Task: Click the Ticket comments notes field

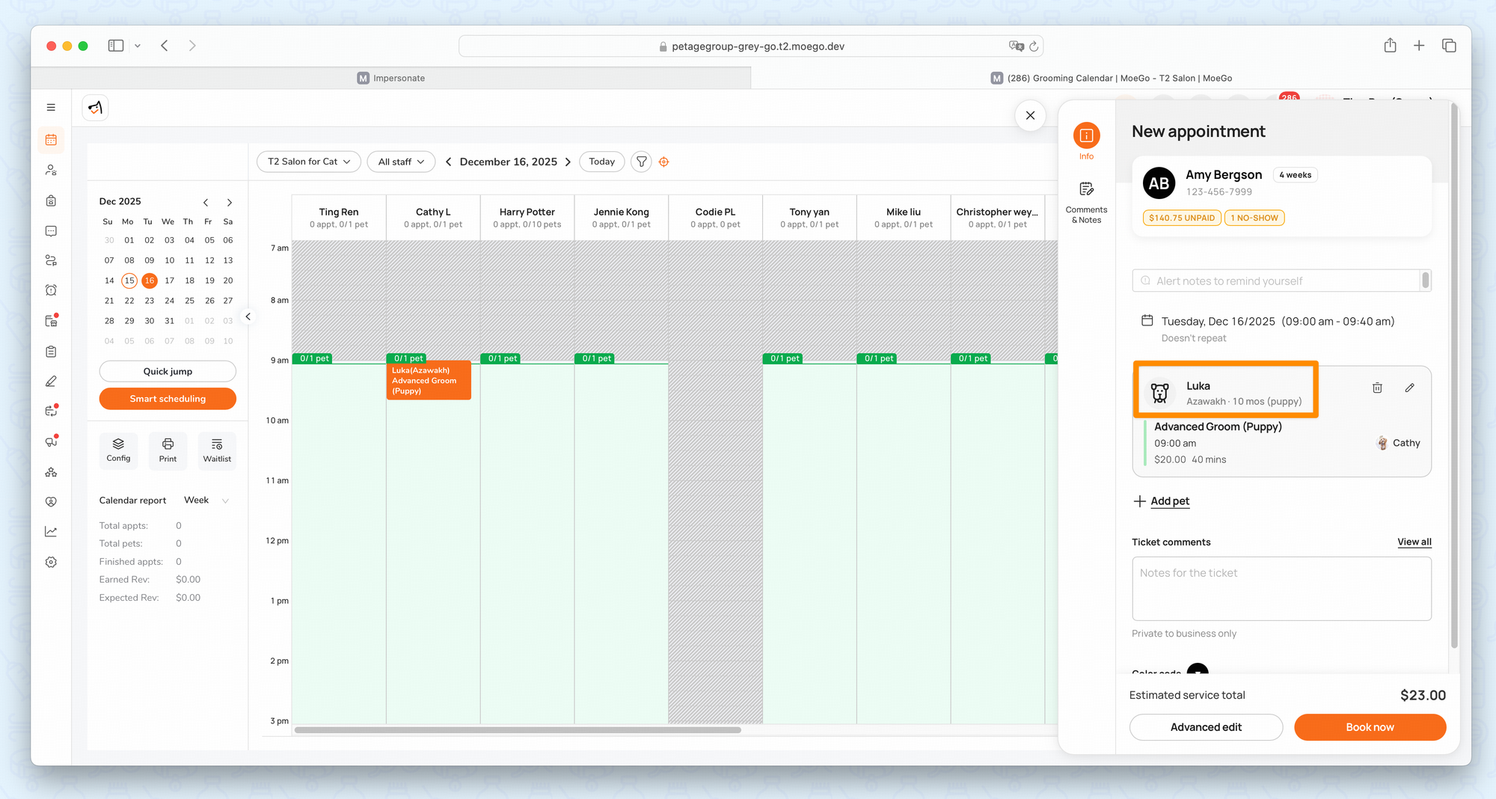Action: tap(1281, 588)
